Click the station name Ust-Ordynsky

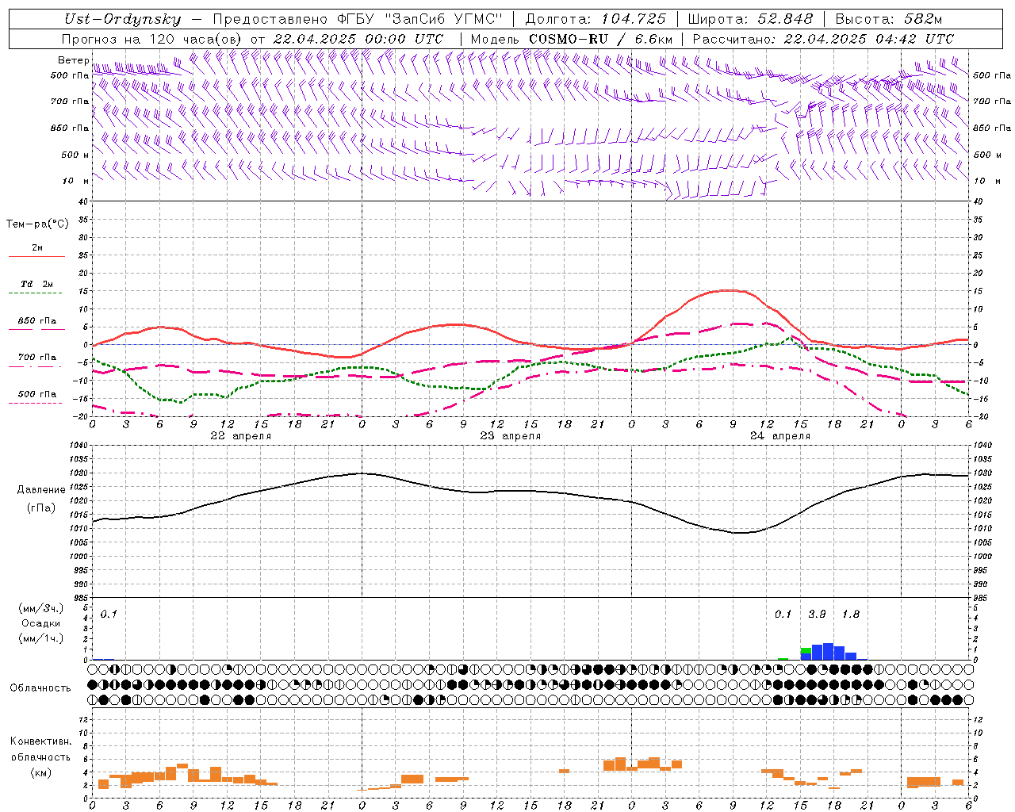pos(122,19)
